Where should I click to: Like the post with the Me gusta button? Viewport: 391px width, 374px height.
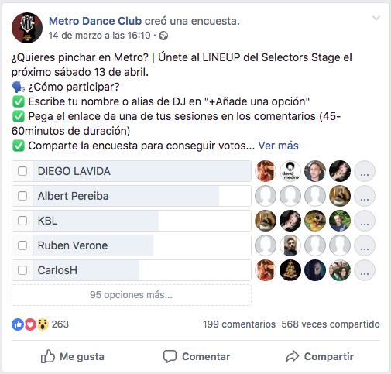click(73, 357)
